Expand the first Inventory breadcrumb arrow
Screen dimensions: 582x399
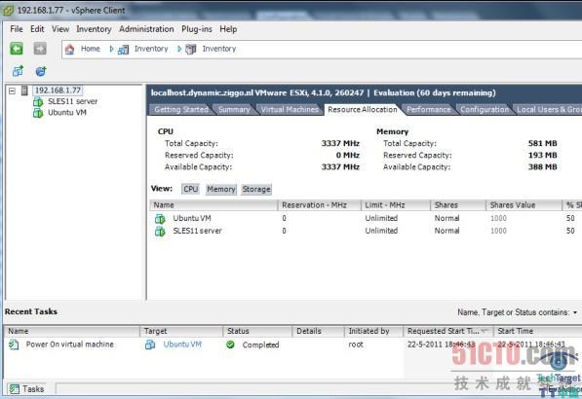click(111, 49)
